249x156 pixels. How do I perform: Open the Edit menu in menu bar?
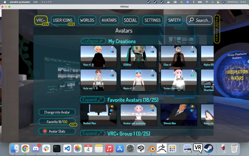point(35,2)
